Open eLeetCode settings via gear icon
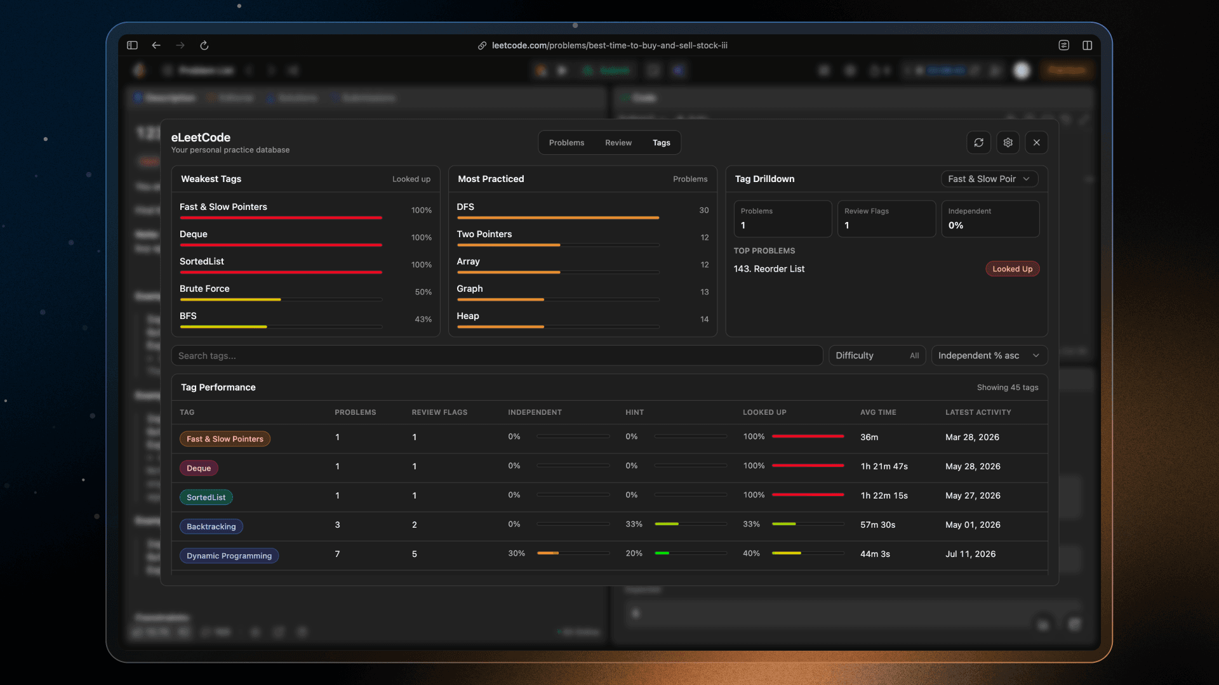 [1008, 143]
